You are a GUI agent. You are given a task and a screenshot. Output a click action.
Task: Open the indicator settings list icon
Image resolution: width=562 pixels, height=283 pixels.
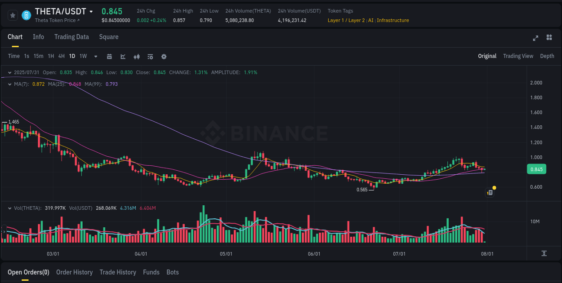[x=150, y=56]
